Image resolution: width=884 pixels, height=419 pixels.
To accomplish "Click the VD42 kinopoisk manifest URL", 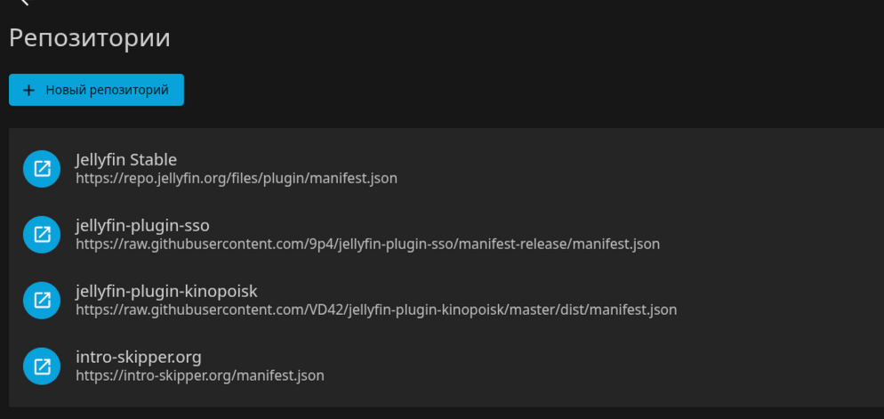I will [376, 310].
